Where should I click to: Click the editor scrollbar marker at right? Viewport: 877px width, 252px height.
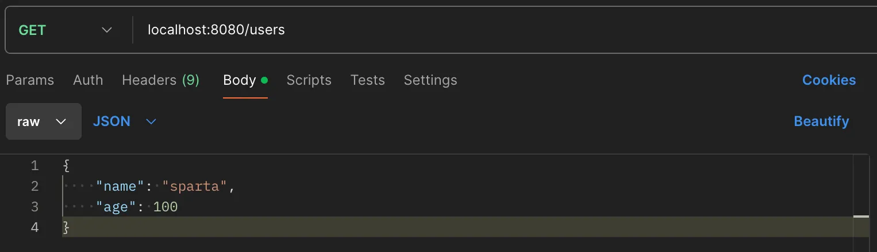point(861,216)
